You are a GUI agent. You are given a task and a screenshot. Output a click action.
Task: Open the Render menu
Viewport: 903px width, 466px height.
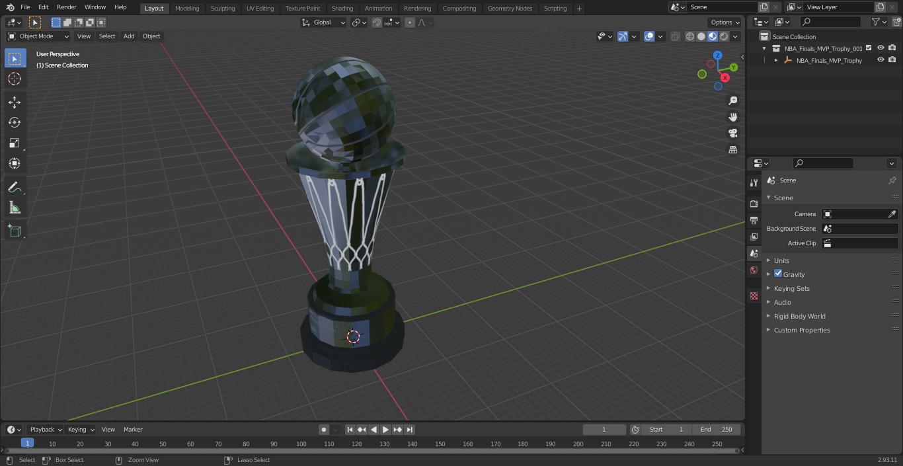click(66, 7)
